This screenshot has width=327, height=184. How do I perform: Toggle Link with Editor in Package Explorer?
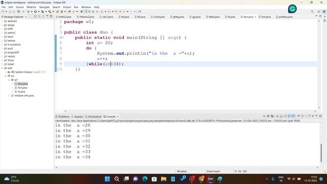[x=39, y=16]
